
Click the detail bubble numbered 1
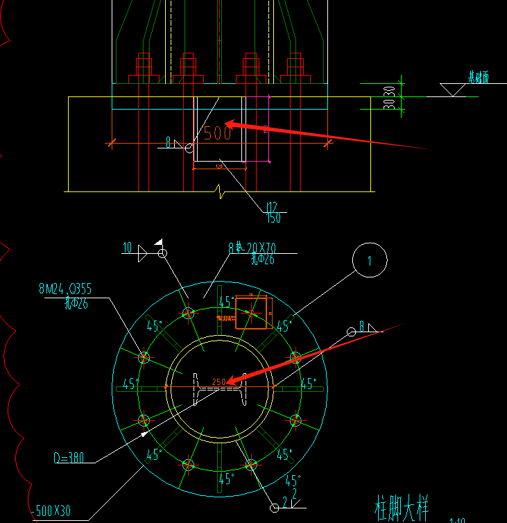click(x=370, y=260)
